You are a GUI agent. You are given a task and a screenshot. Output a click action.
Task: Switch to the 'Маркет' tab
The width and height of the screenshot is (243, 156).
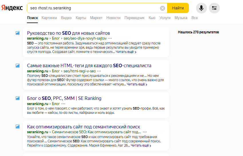pyautogui.click(x=96, y=18)
